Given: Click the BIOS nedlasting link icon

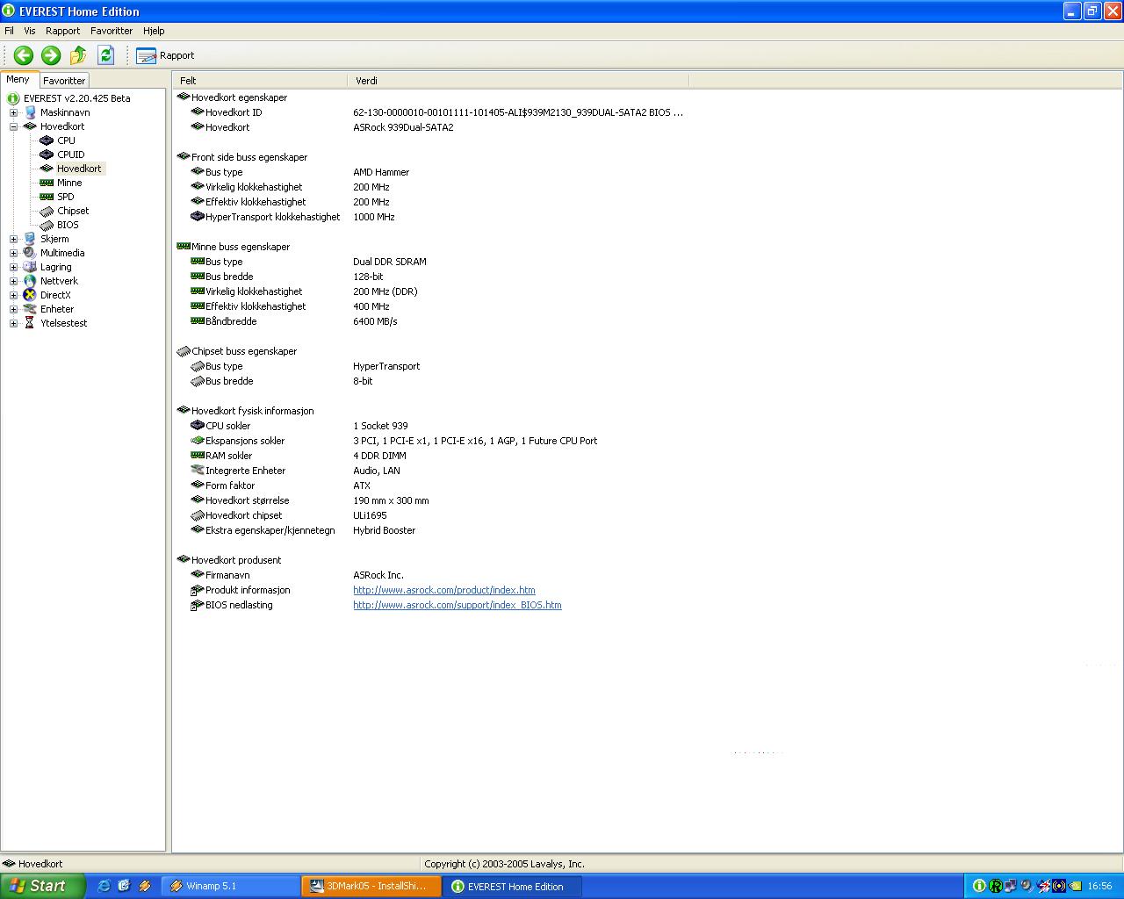Looking at the screenshot, I should 198,605.
